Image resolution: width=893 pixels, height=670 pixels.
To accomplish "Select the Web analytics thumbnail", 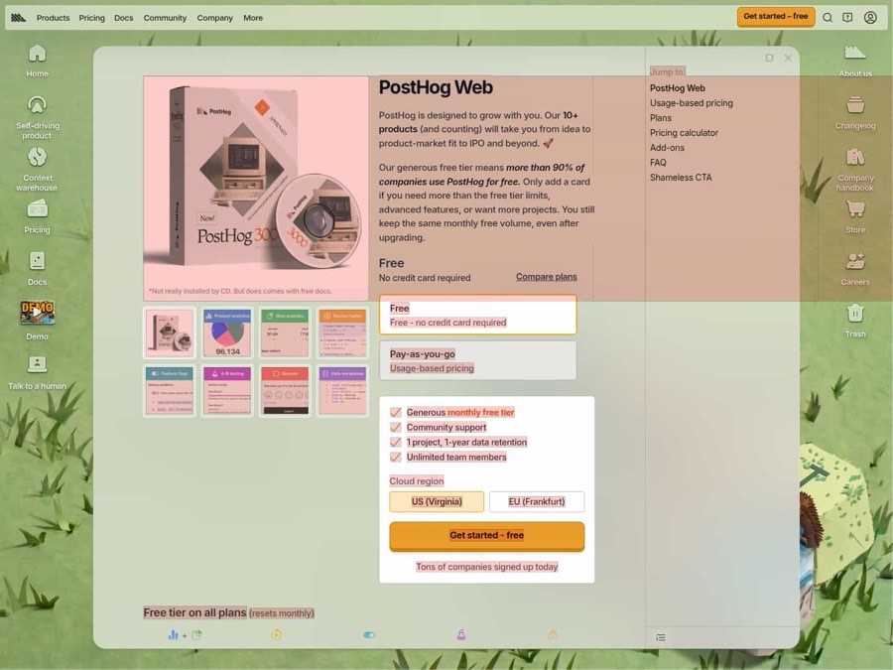I will coord(285,333).
